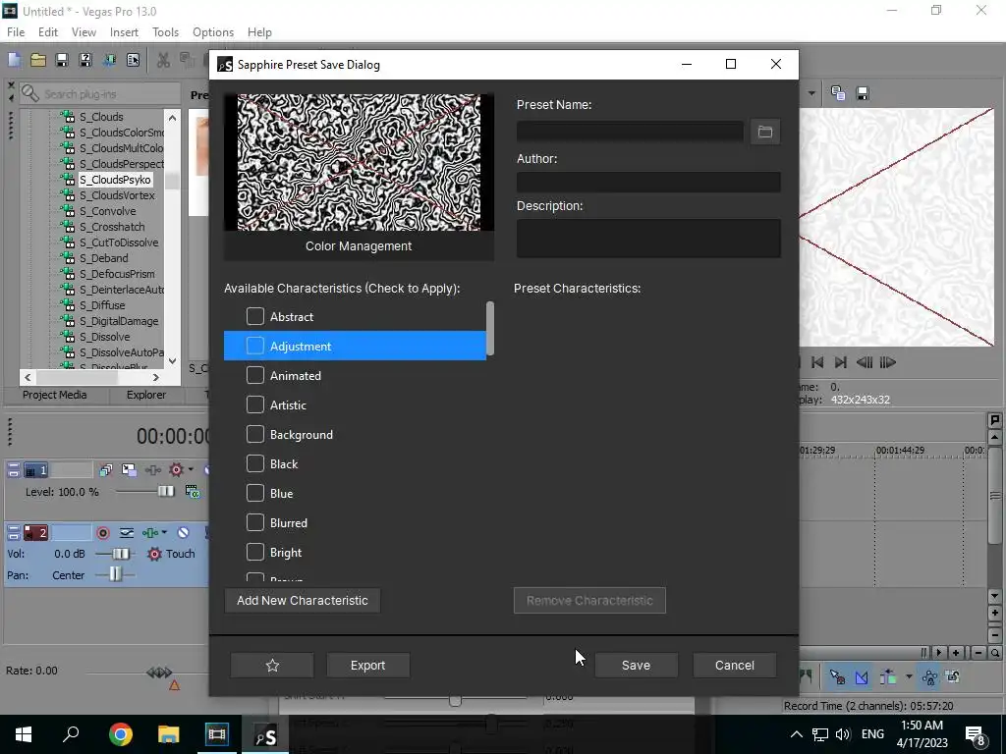Click the Color Management label under thumbnail
This screenshot has width=1006, height=754.
coord(359,246)
